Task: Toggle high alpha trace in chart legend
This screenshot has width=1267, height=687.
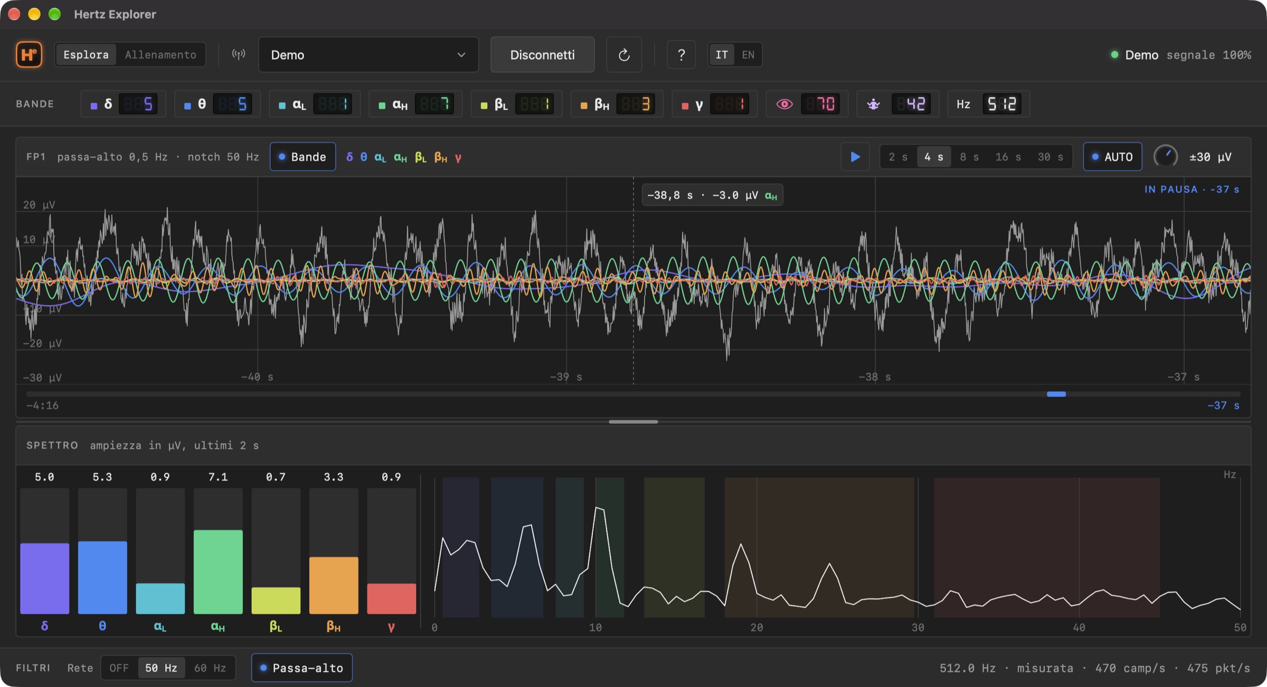Action: (400, 157)
